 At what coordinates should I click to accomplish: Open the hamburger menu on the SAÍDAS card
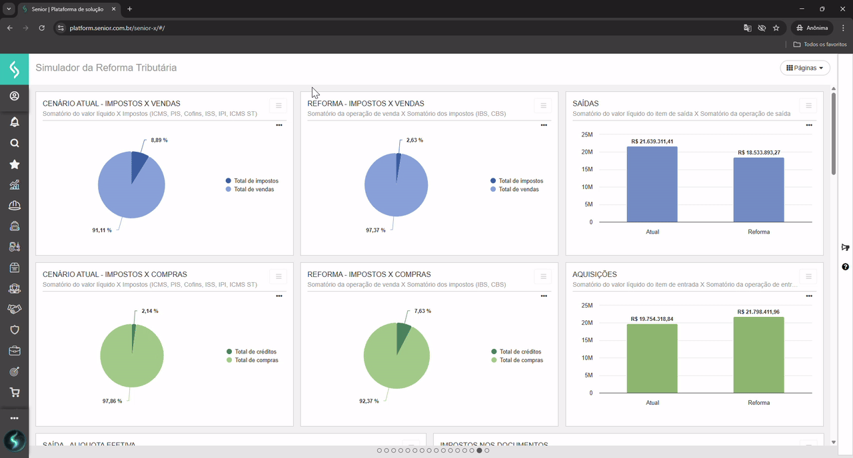[x=808, y=106]
